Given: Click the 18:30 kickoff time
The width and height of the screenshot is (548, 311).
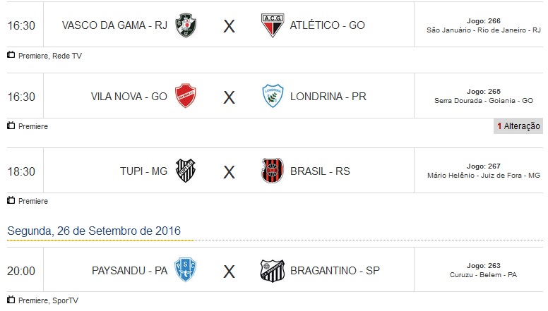Looking at the screenshot, I should click(x=21, y=171).
